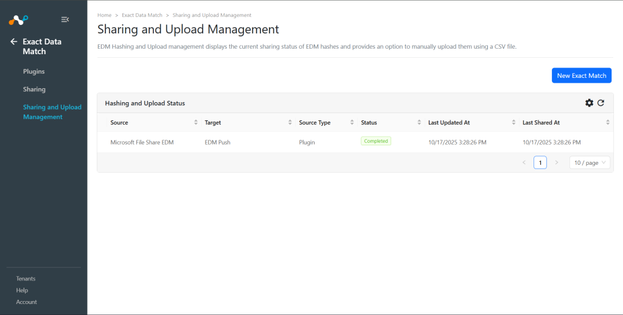The width and height of the screenshot is (623, 315).
Task: Click the Last Updated At date value
Action: click(458, 142)
